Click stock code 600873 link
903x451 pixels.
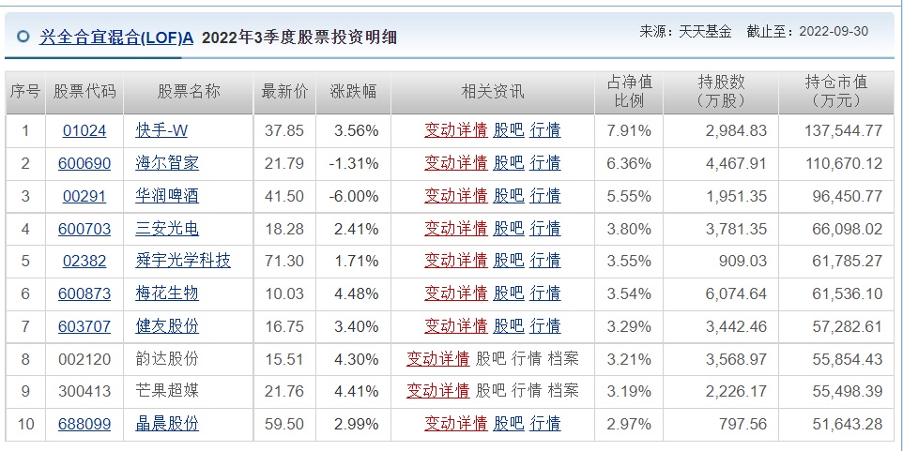pos(84,293)
